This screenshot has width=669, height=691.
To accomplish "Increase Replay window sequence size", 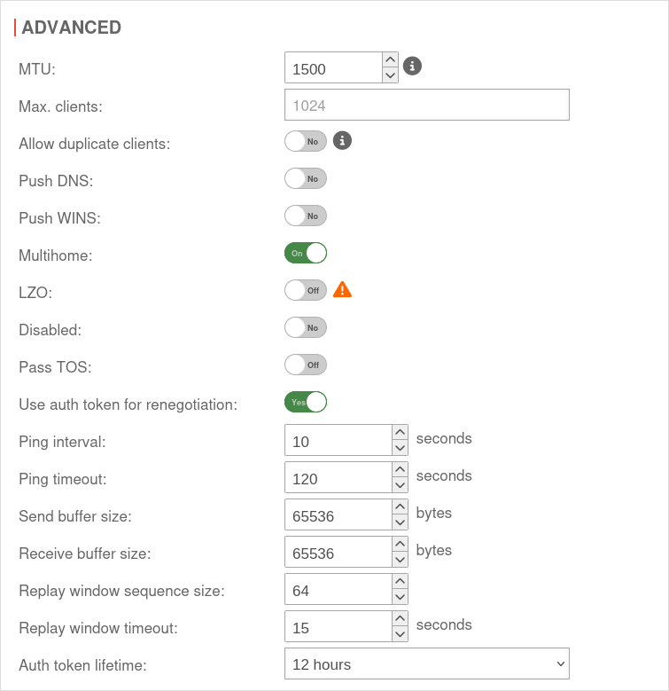I will [x=400, y=581].
